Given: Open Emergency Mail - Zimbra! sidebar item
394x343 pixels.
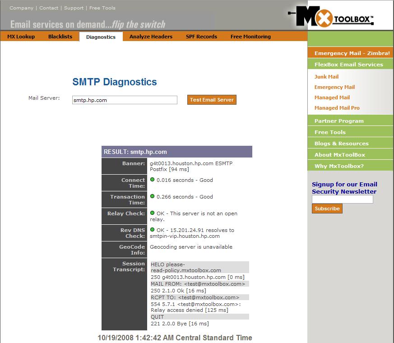Looking at the screenshot, I should click(x=351, y=53).
